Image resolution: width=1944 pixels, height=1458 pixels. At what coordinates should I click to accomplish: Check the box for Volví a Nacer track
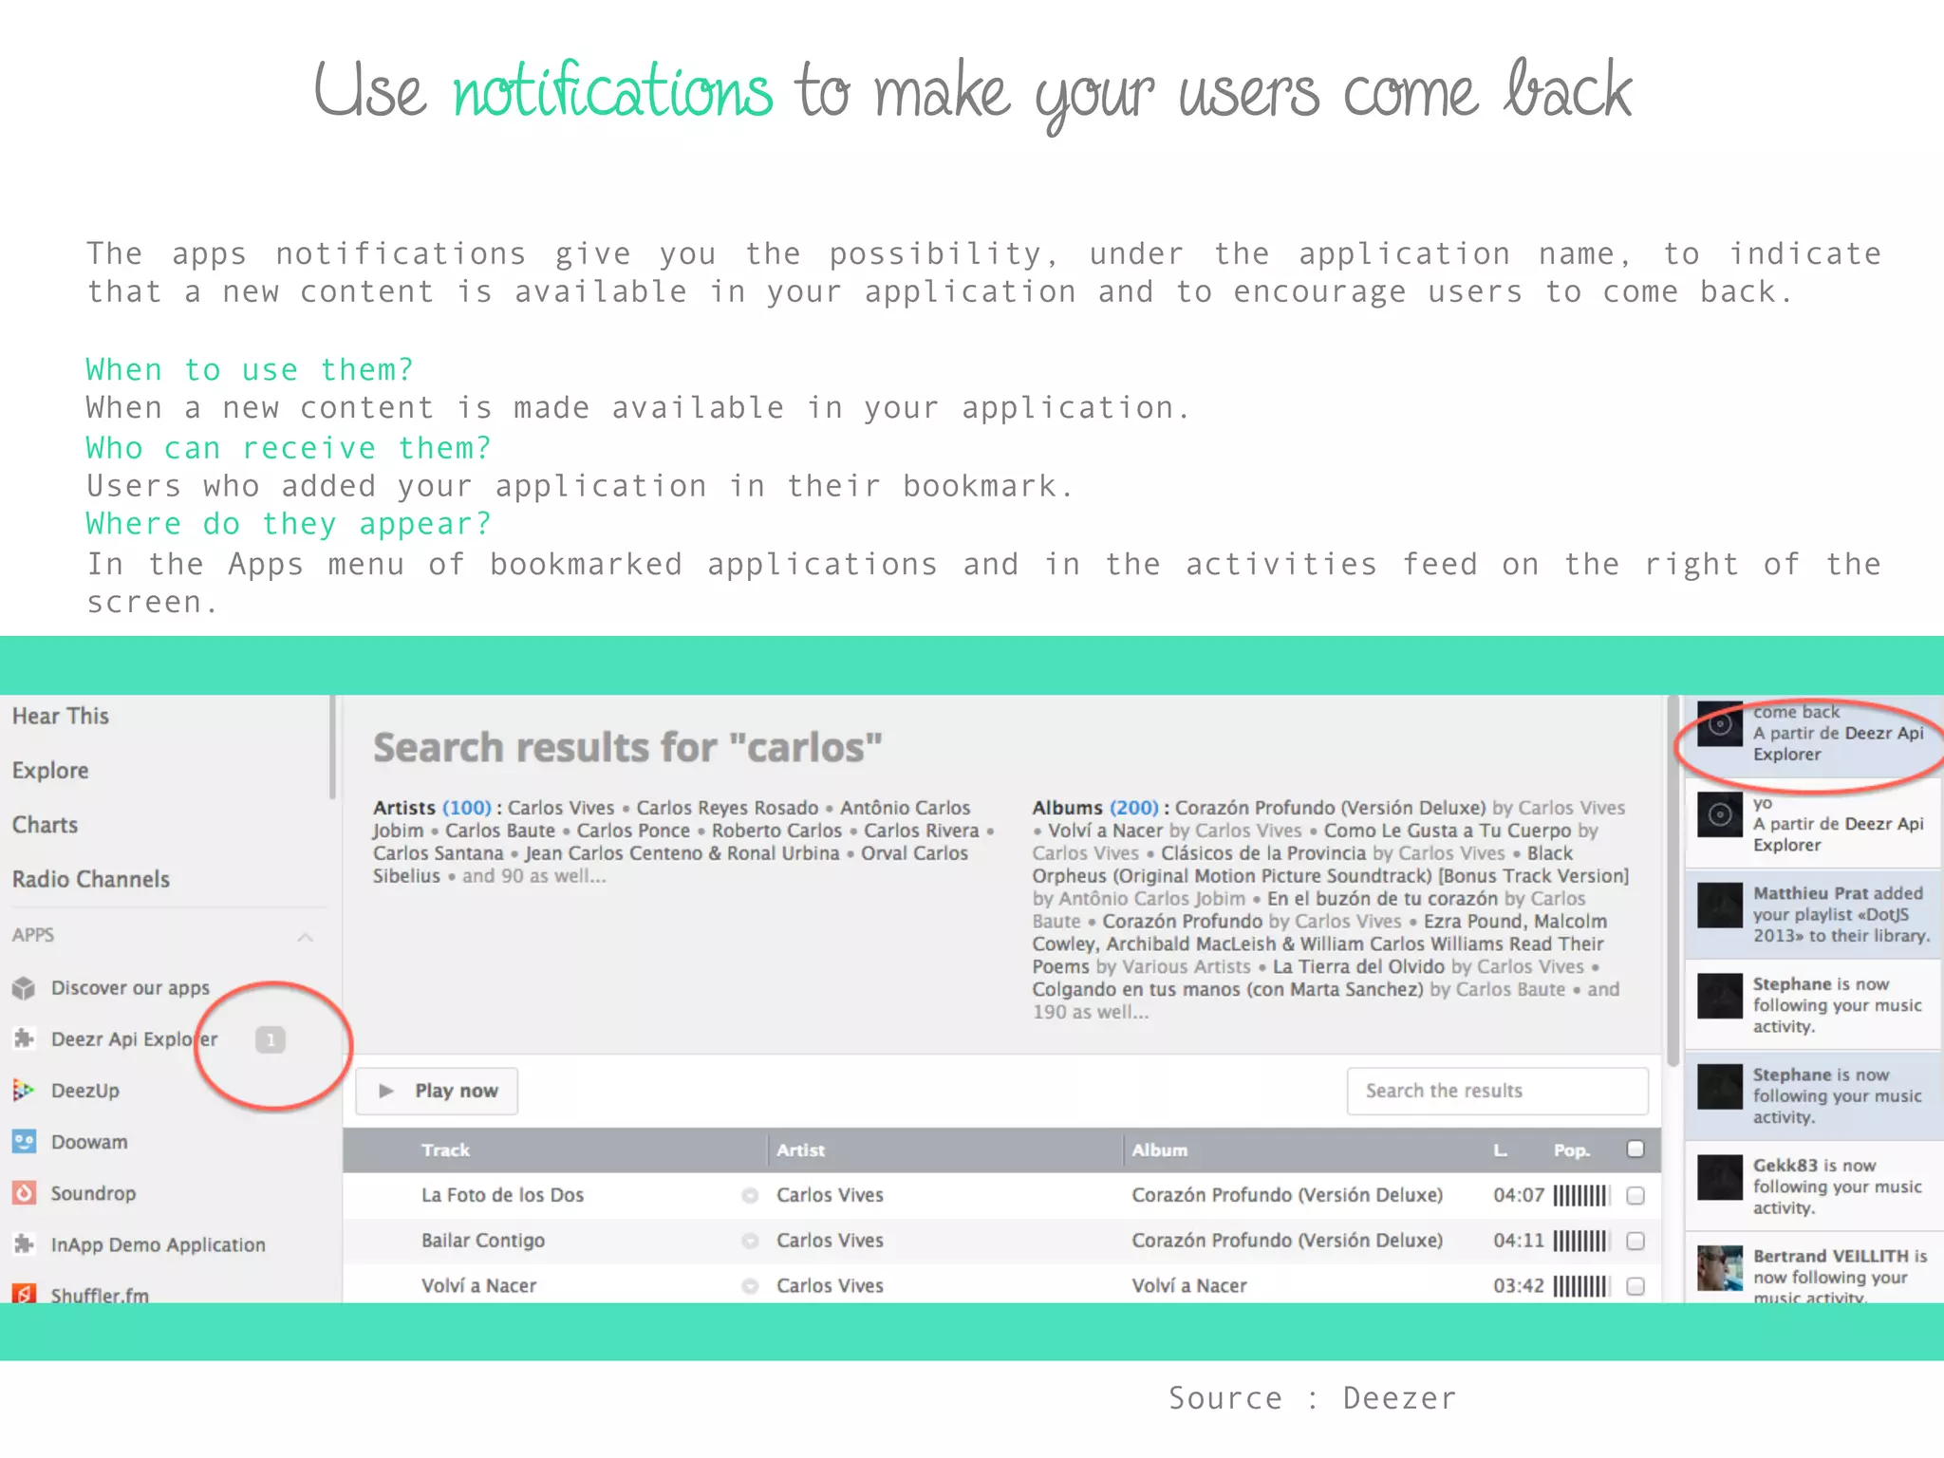[1636, 1286]
